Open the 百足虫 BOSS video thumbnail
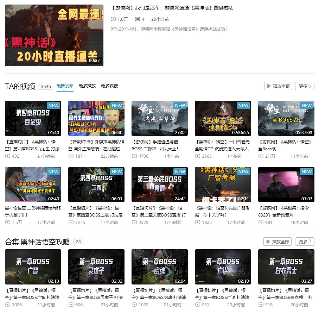 (33, 118)
